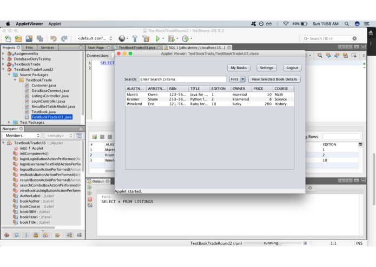Image resolution: width=376 pixels, height=267 pixels.
Task: Open the AppletViewer menu
Action: coord(30,24)
